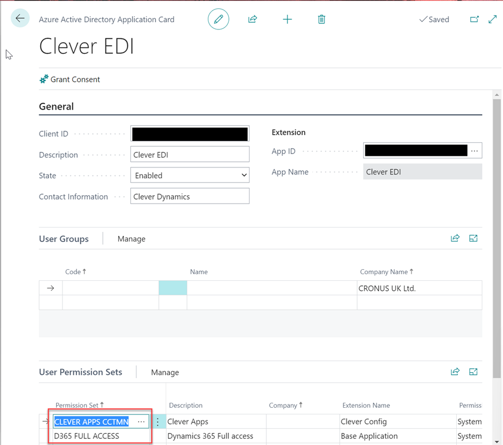Open the row options menu beside CLEVER APPS CCTMN

158,422
